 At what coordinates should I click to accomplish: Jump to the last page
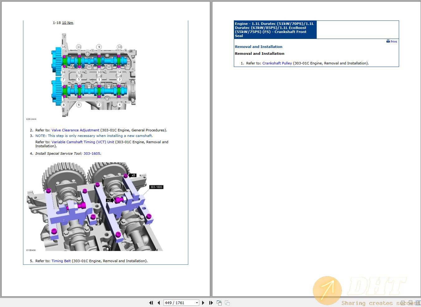(211, 303)
